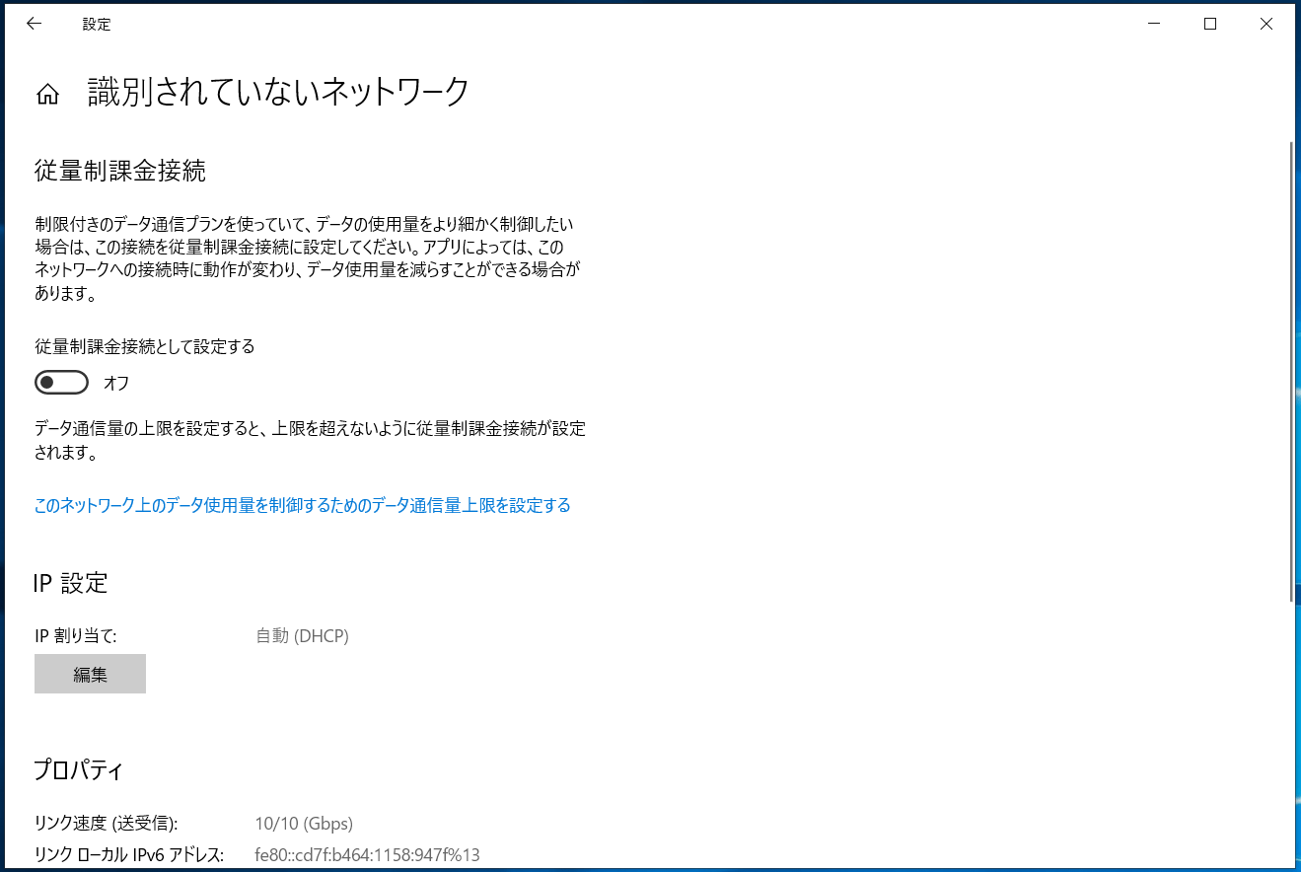Open the データ通信量上限を設定する link
Viewport: 1301px width, 872px height.
tap(302, 506)
